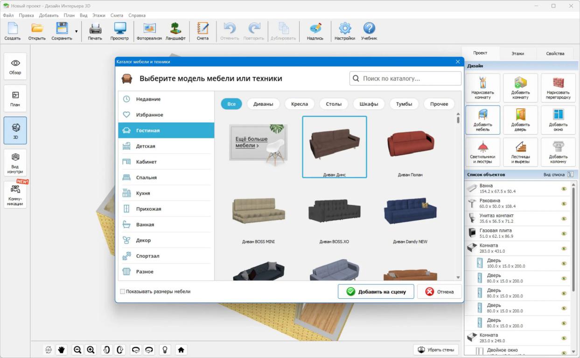The width and height of the screenshot is (580, 358).
Task: Select the Светильники и люстры icon
Action: coord(482,152)
